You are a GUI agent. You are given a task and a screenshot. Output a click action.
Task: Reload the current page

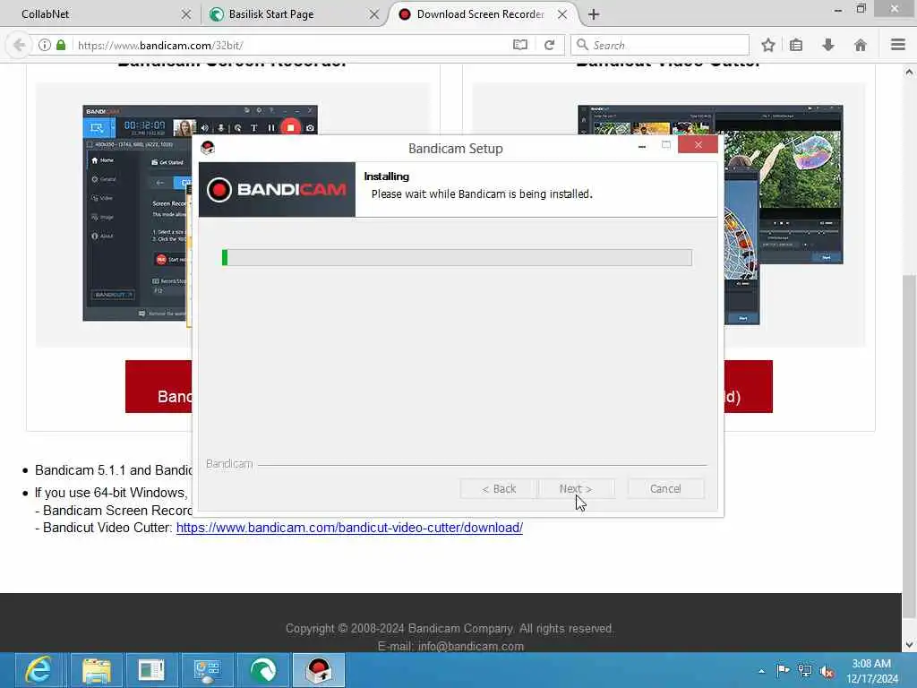click(x=549, y=45)
